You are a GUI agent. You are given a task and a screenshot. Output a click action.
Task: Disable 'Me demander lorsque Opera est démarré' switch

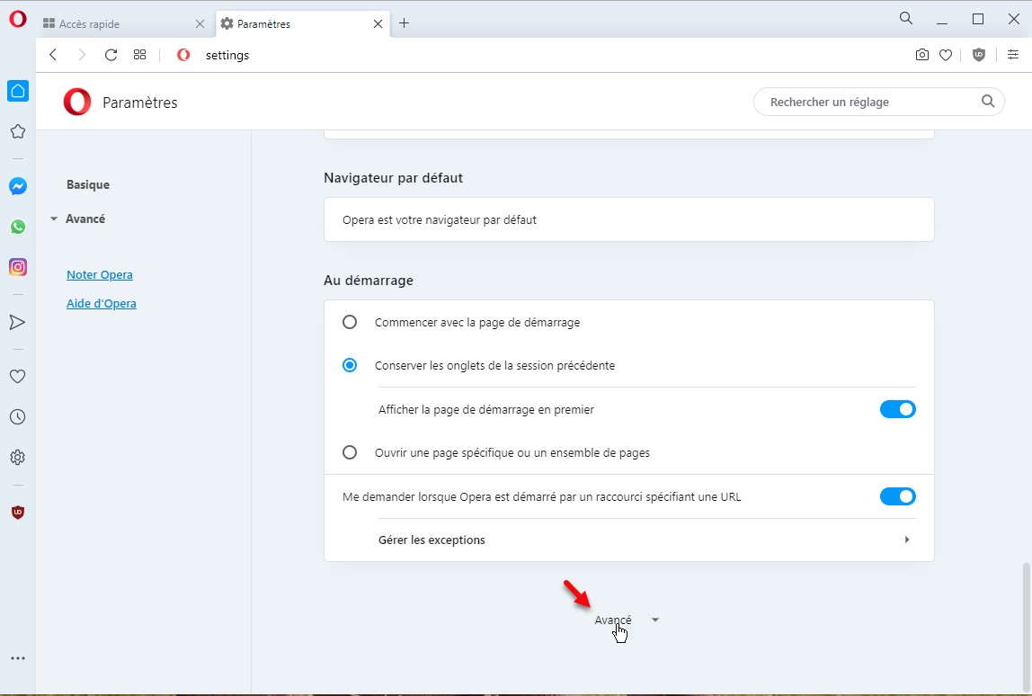tap(896, 496)
